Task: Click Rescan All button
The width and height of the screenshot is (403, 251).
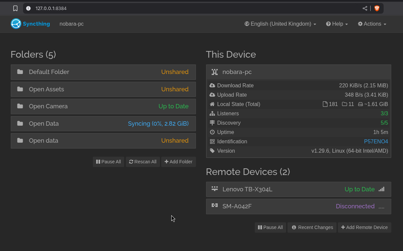Action: click(x=143, y=162)
